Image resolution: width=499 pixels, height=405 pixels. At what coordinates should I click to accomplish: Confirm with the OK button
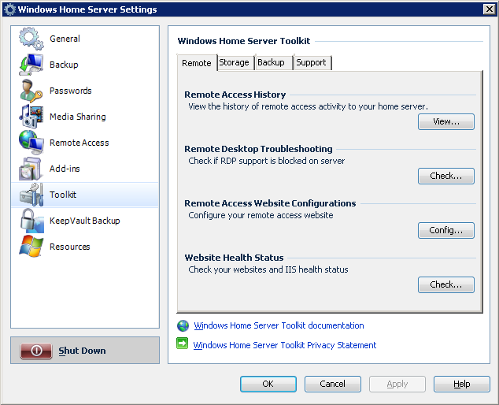point(268,384)
